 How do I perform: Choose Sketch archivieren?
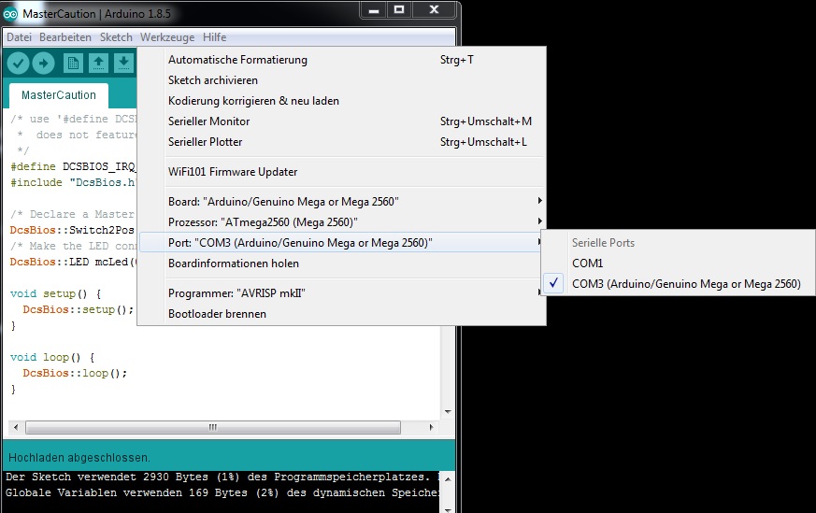click(341, 80)
